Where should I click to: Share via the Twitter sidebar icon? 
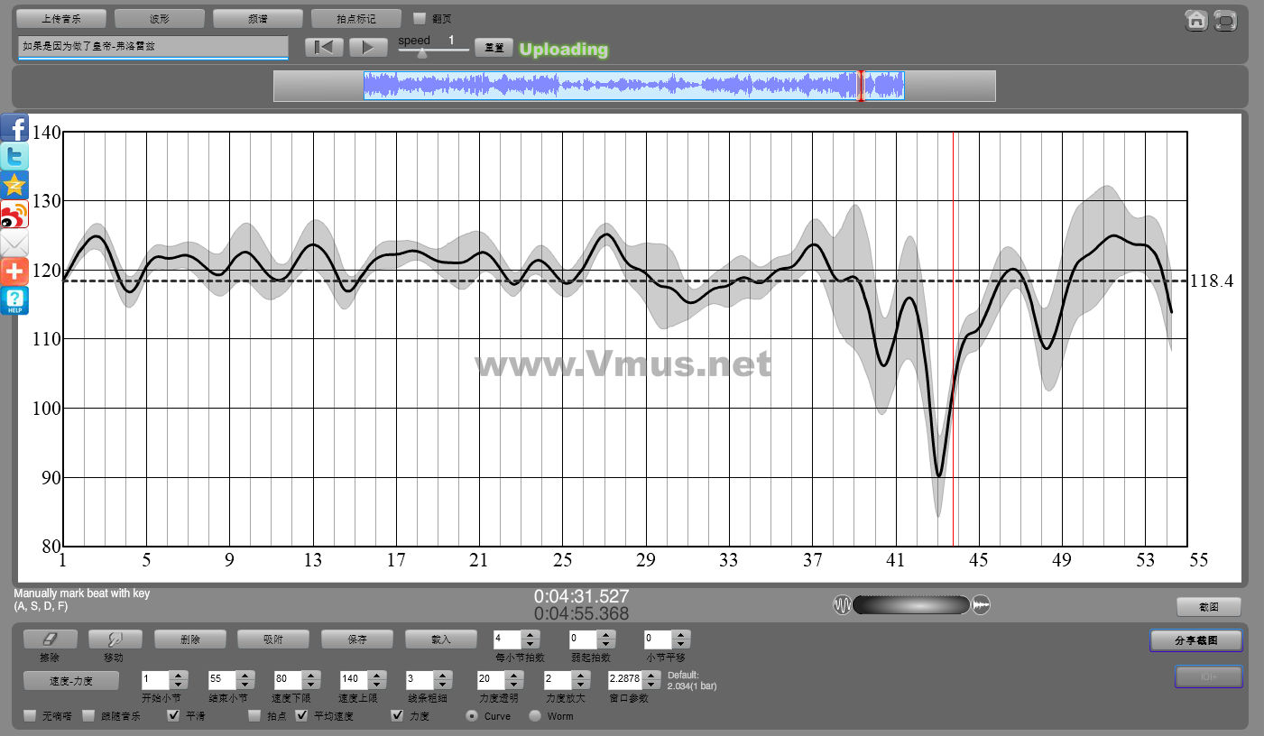[14, 157]
